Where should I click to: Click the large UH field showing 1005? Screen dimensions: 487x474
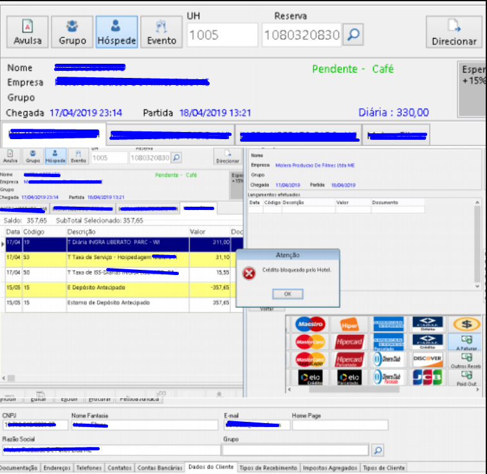pos(222,35)
